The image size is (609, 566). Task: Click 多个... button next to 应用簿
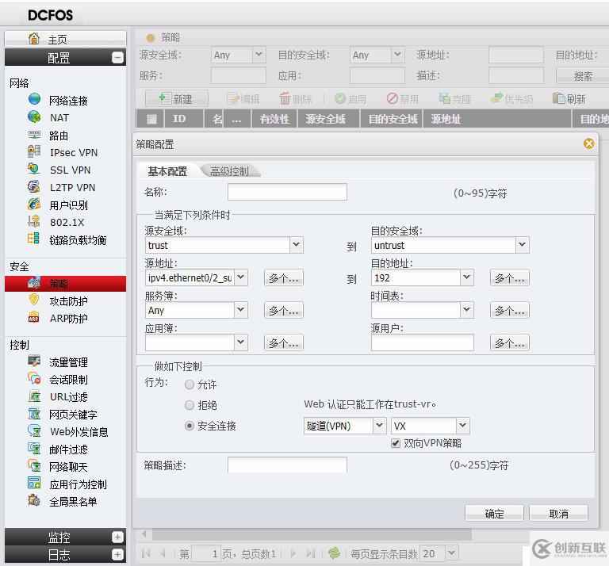(x=284, y=342)
